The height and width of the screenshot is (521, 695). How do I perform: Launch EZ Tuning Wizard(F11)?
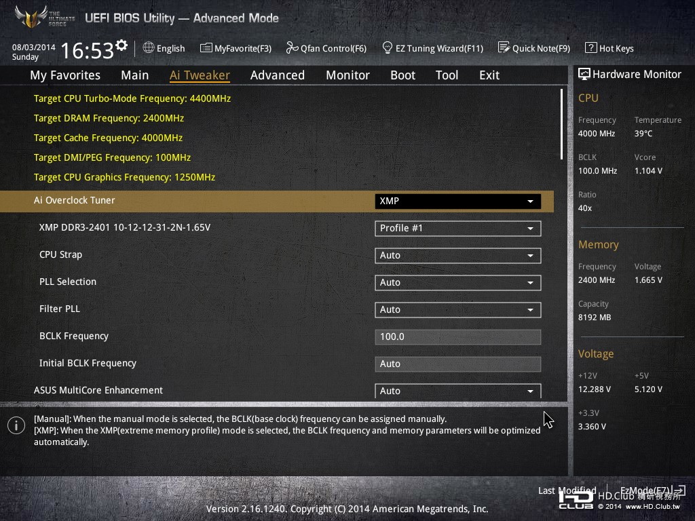432,48
